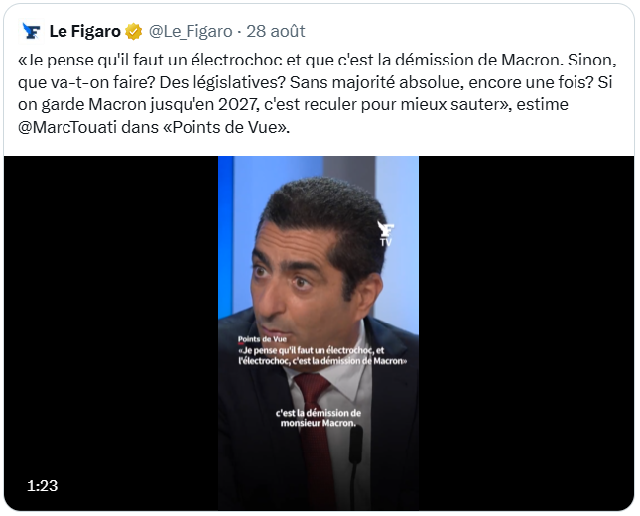
Task: Click the Points de Vue video overlay label
Action: pyautogui.click(x=262, y=339)
